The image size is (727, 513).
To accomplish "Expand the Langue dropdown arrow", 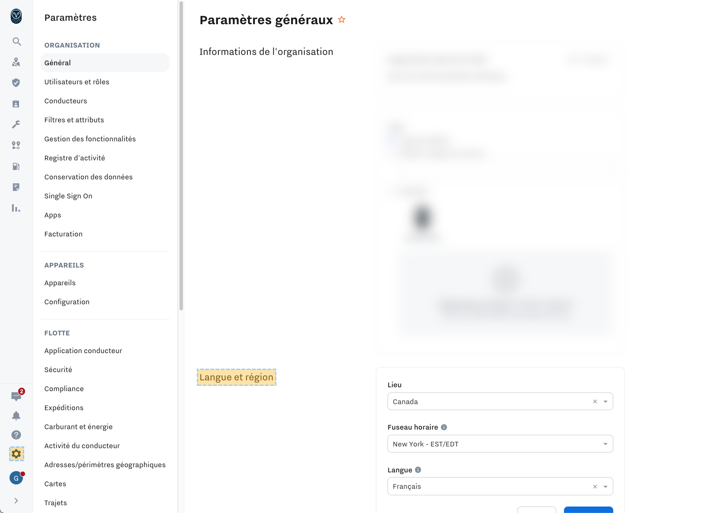I will point(605,487).
